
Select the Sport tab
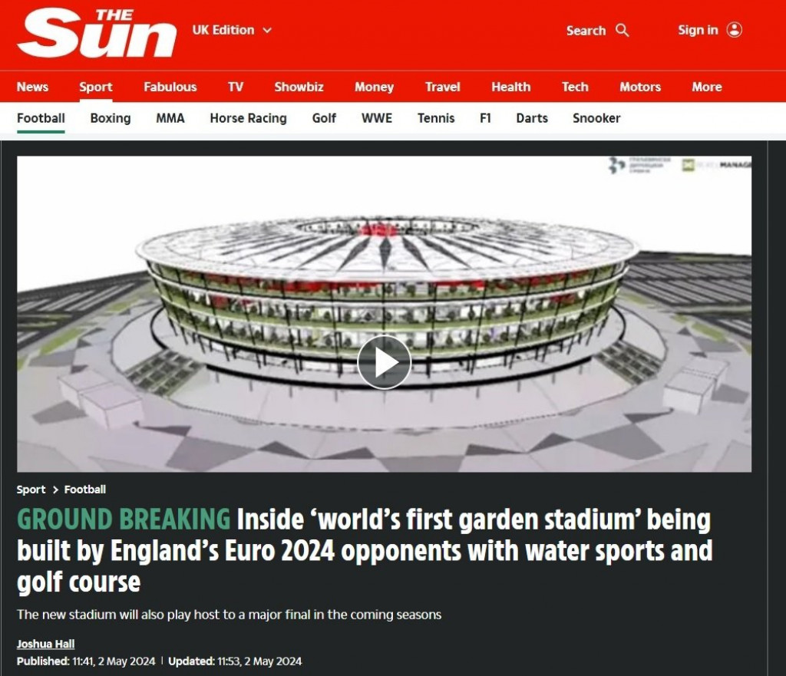pyautogui.click(x=96, y=87)
